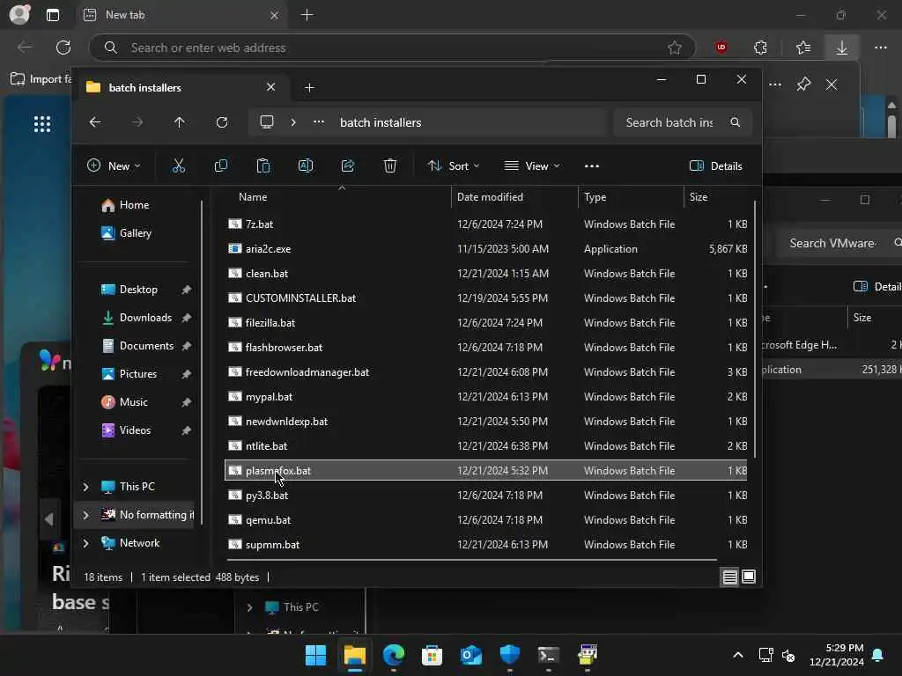Open the Windows Start button
This screenshot has height=676, width=902.
click(315, 655)
